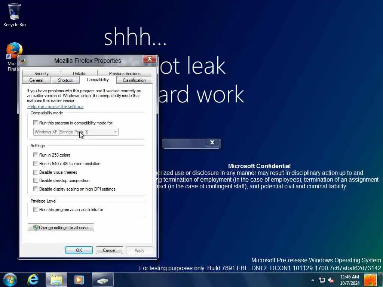Open the Start menu orb
This screenshot has width=383, height=287.
(x=10, y=280)
